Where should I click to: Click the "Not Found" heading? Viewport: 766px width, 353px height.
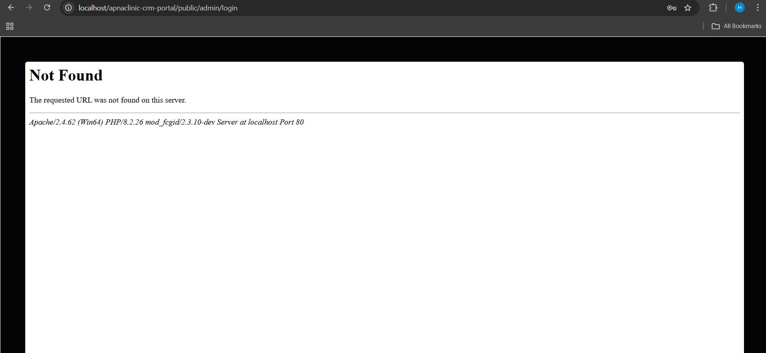(66, 75)
